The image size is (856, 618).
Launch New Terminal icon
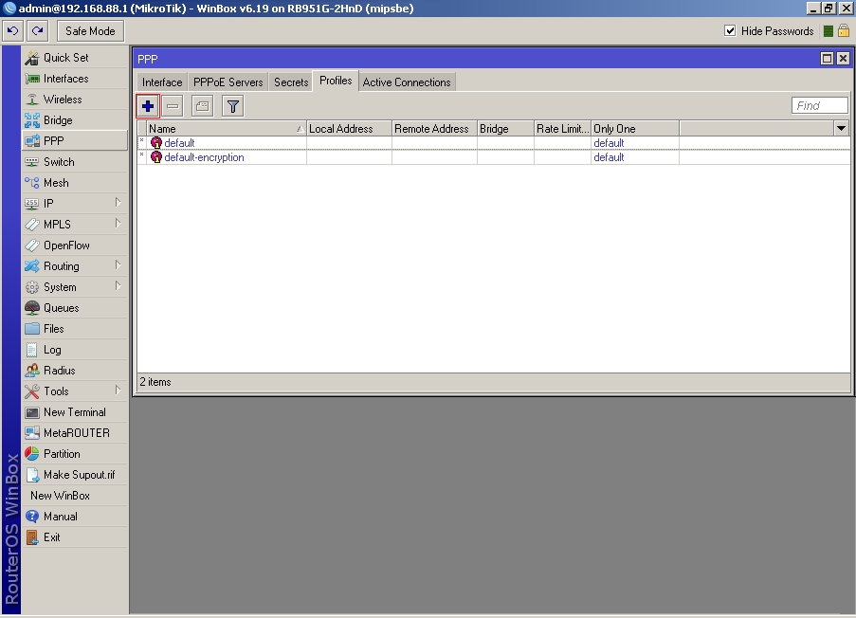[32, 412]
